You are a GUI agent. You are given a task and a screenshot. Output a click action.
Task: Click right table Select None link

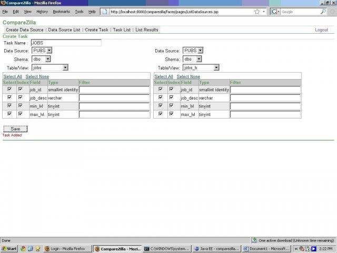tap(189, 76)
